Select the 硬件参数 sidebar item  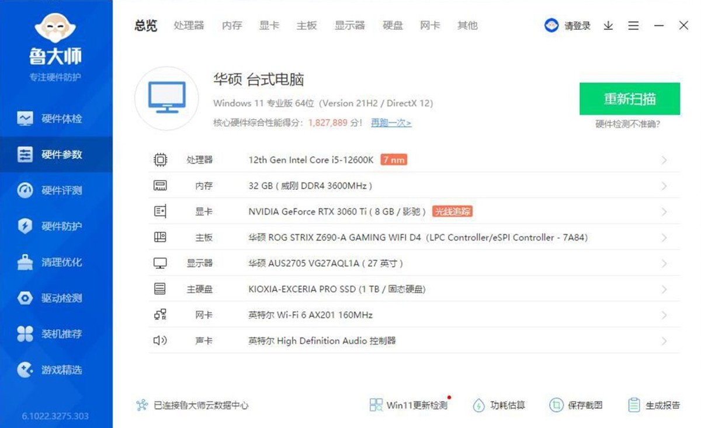pos(56,154)
